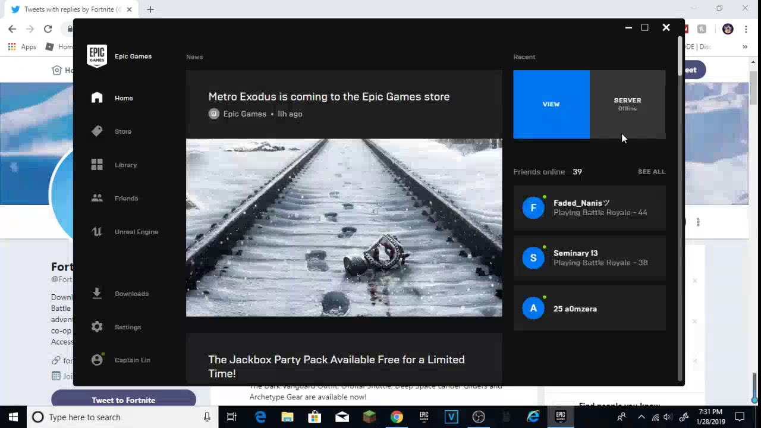Click the Friends online 39 label
Screen dimensions: 761x428
[x=548, y=172]
